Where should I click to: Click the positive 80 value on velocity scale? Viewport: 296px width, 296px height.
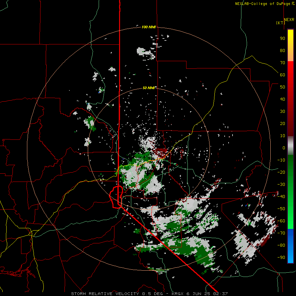point(283,51)
